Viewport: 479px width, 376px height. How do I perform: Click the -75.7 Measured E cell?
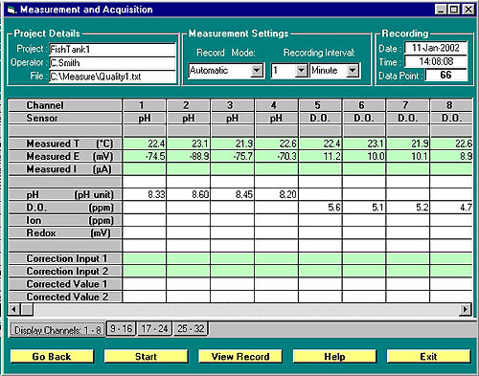click(x=232, y=156)
